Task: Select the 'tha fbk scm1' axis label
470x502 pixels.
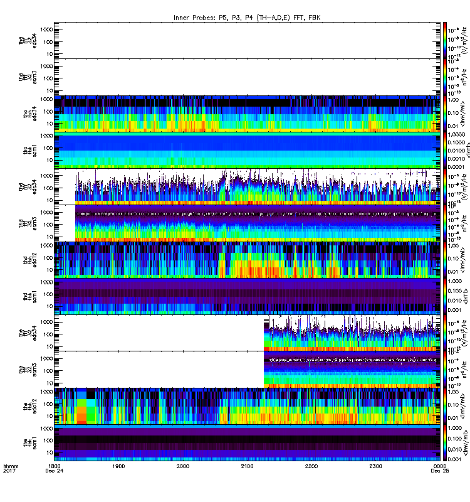Action: pyautogui.click(x=30, y=150)
